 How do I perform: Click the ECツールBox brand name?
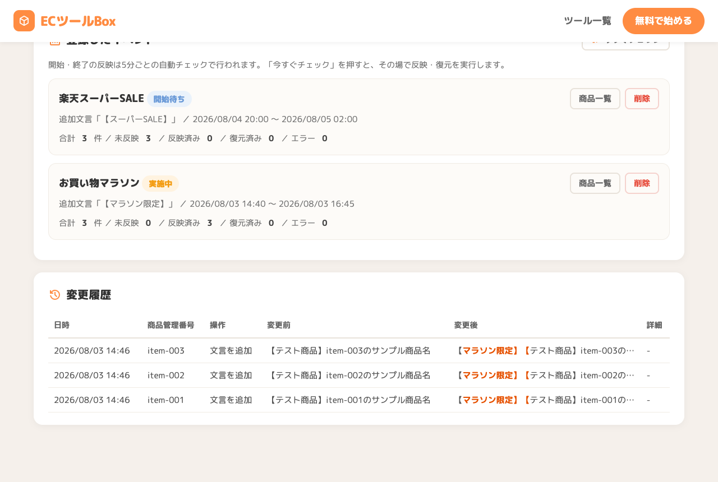pos(78,21)
